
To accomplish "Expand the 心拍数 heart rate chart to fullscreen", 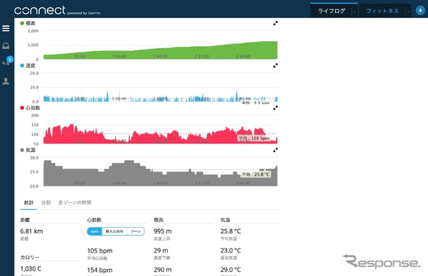I will (276, 108).
